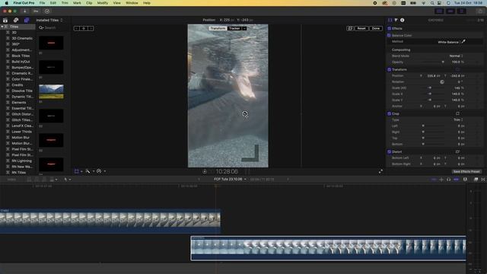Open the color inspector tab icon
Viewport: 487px width, 274px height.
pyautogui.click(x=396, y=21)
